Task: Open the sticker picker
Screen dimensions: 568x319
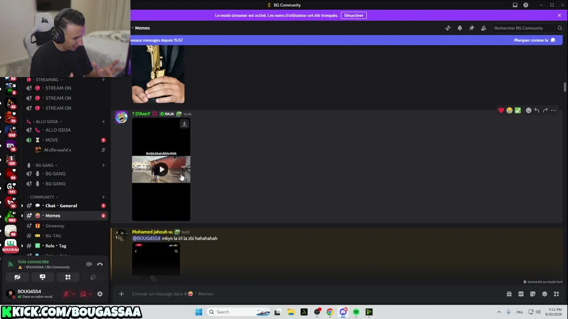Action: [533, 294]
